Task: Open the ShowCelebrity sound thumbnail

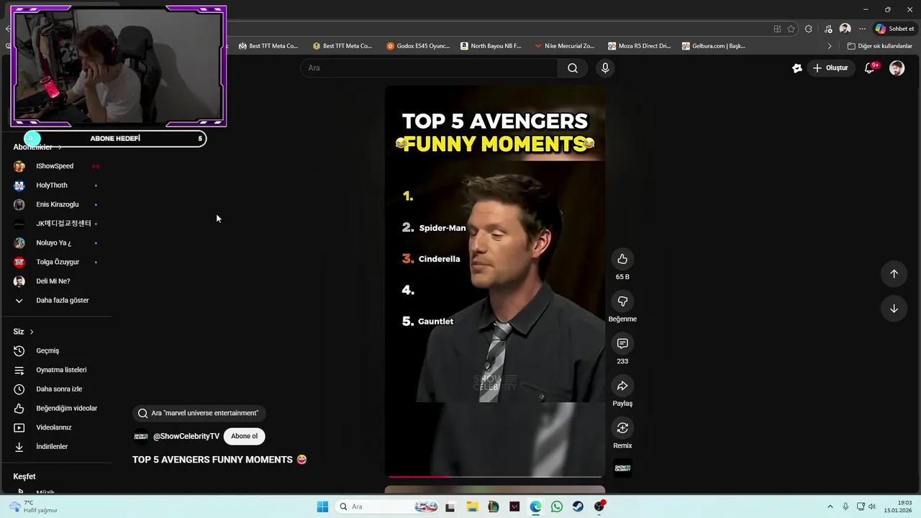Action: pyautogui.click(x=622, y=468)
